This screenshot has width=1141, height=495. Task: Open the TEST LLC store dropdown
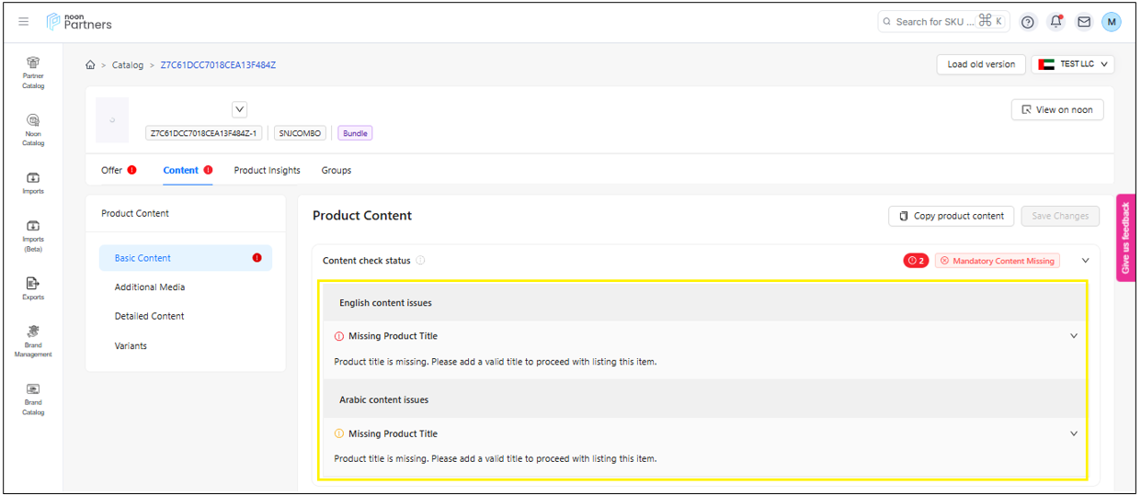tap(1073, 64)
